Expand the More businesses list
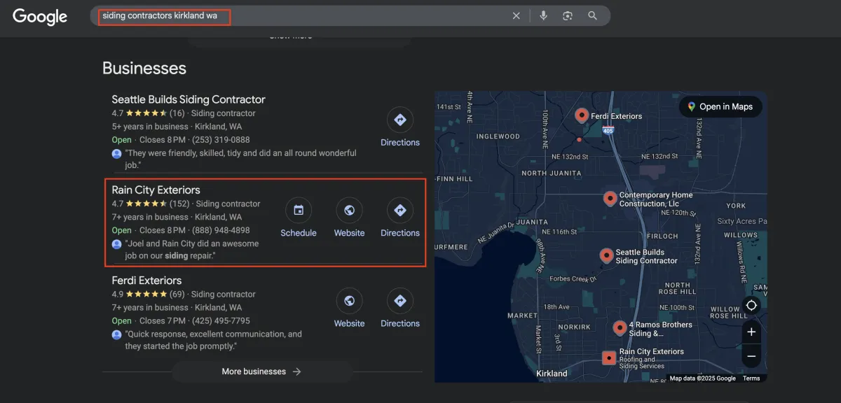The image size is (841, 403). click(x=261, y=372)
